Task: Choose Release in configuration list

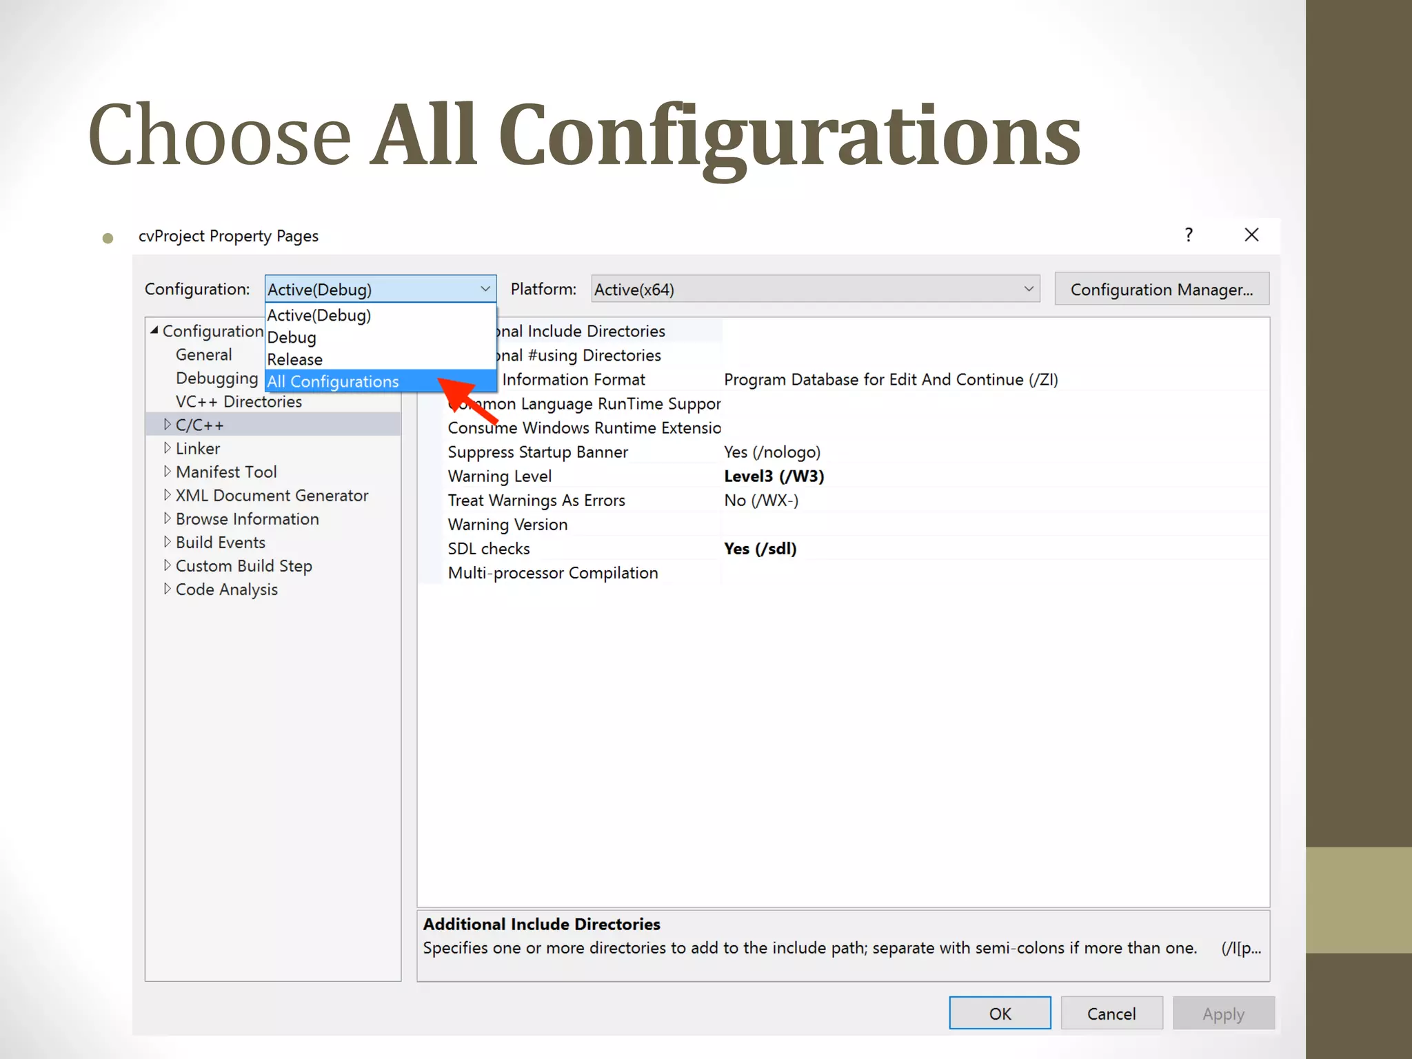Action: (x=295, y=359)
